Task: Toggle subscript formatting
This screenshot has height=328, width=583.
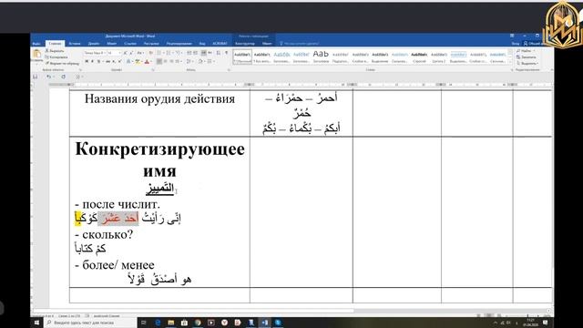Action: [x=113, y=61]
